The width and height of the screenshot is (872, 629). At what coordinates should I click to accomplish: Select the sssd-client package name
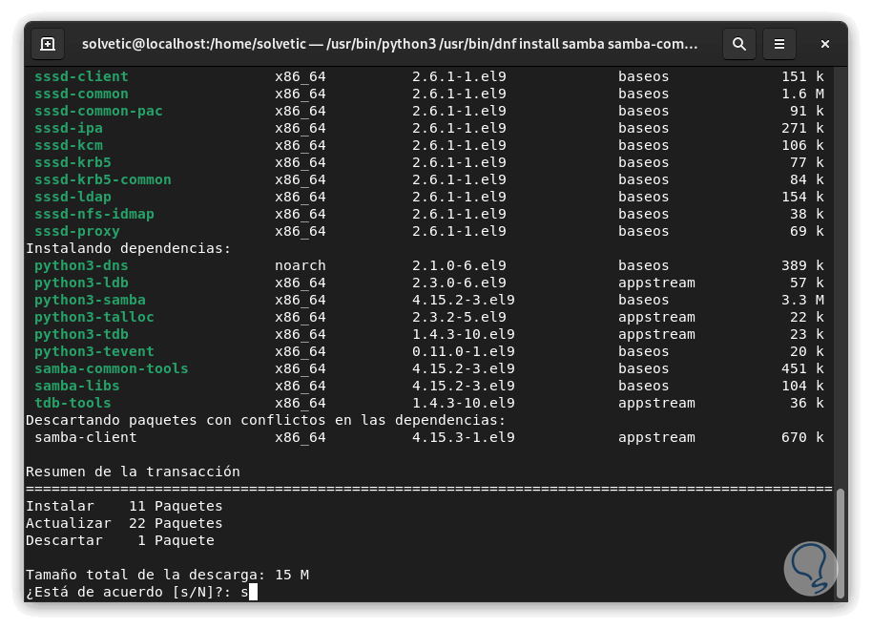(81, 76)
